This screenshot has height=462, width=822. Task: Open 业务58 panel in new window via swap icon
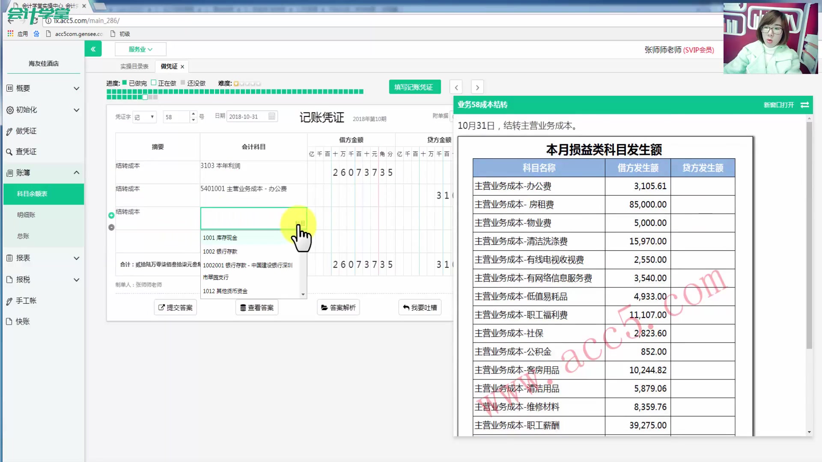tap(805, 105)
